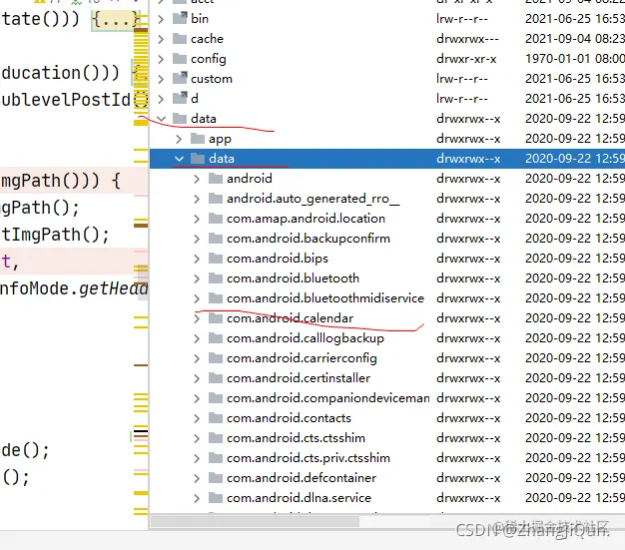Select com.android.certinstaller entry
This screenshot has width=625, height=550.
coord(299,378)
